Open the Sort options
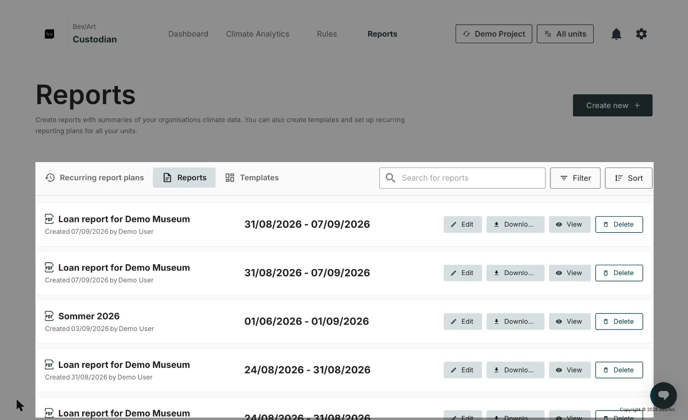This screenshot has height=420, width=688. [x=629, y=178]
